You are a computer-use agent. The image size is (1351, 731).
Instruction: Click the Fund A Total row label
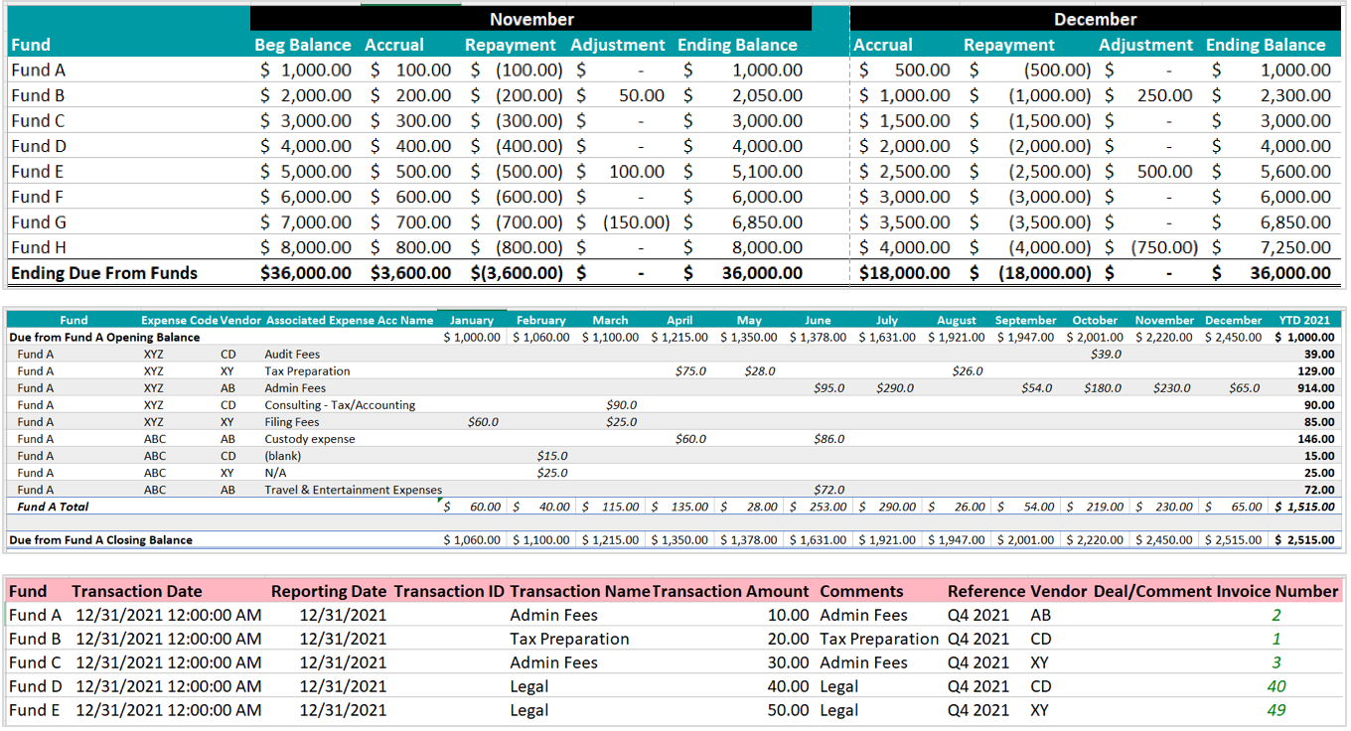(x=53, y=507)
